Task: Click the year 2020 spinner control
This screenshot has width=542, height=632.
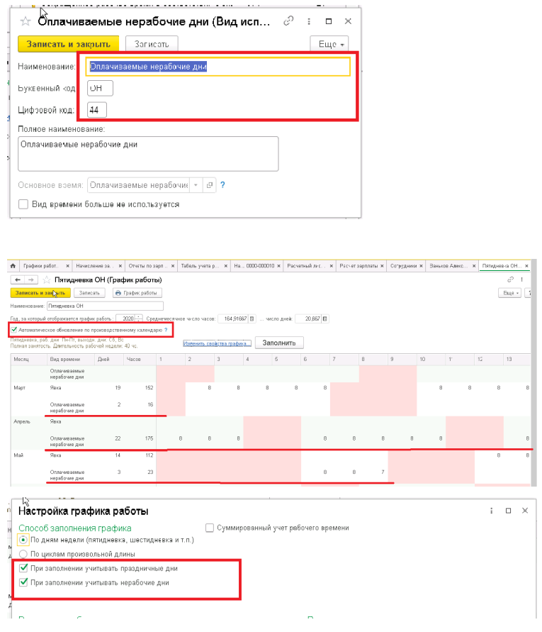Action: pos(140,318)
